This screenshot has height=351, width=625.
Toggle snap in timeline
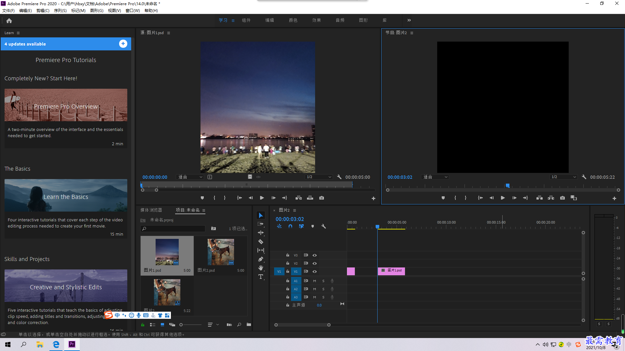290,226
